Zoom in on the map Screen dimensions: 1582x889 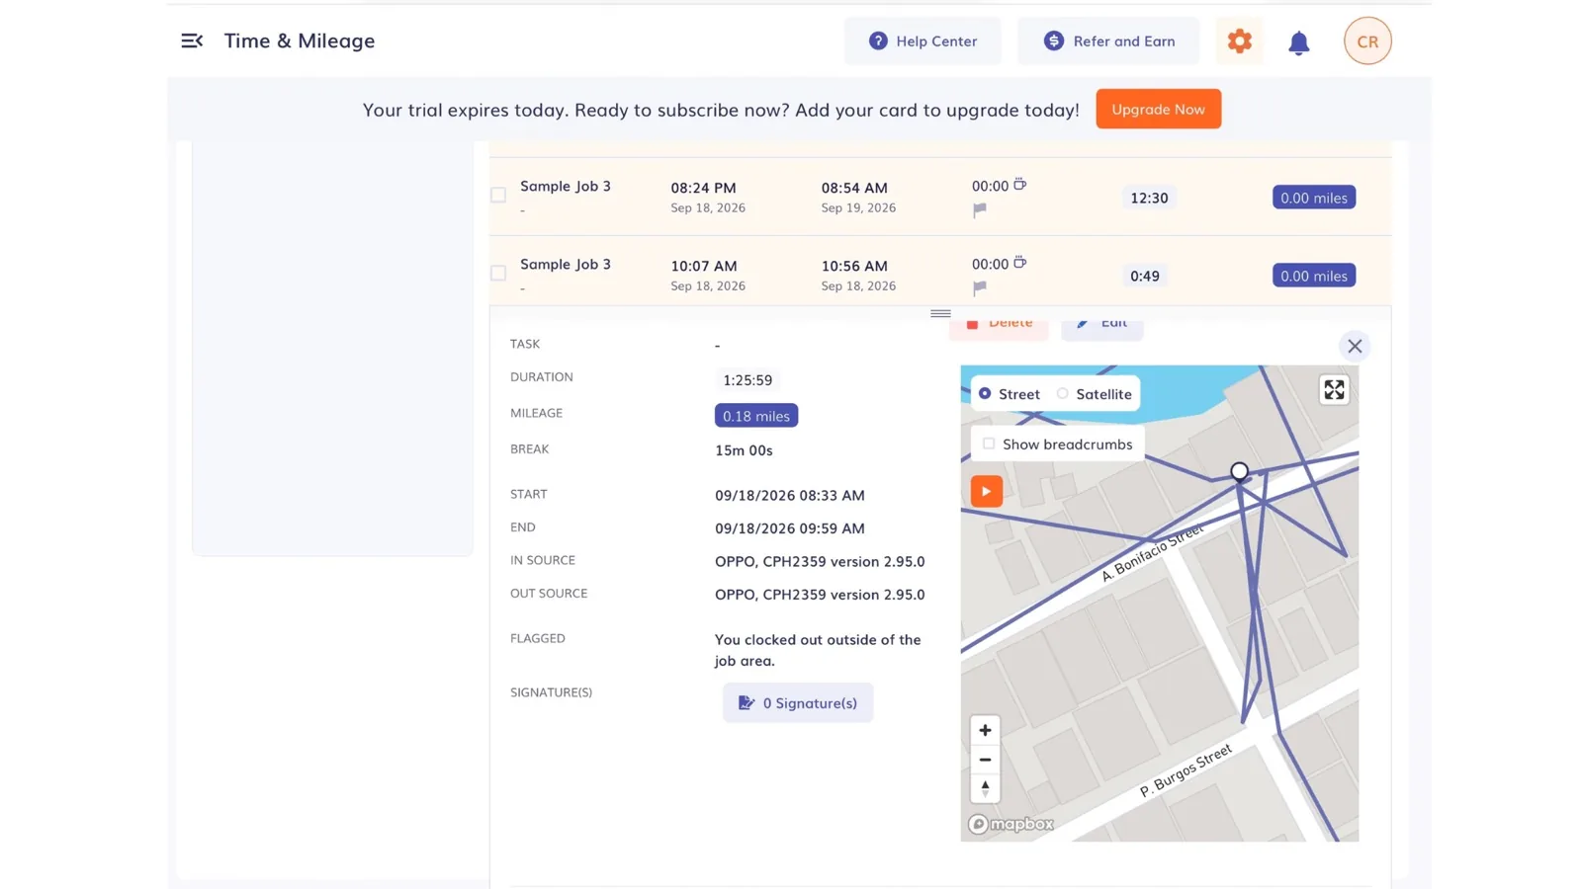click(x=985, y=730)
